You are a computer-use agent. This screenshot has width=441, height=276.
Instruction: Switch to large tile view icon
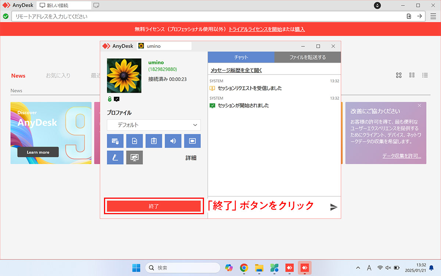coord(399,75)
